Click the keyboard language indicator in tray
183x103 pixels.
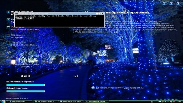coord(152,102)
